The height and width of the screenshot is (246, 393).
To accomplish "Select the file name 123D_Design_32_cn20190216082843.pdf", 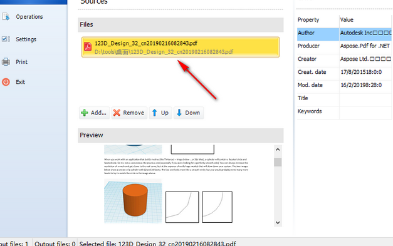I will click(x=146, y=43).
